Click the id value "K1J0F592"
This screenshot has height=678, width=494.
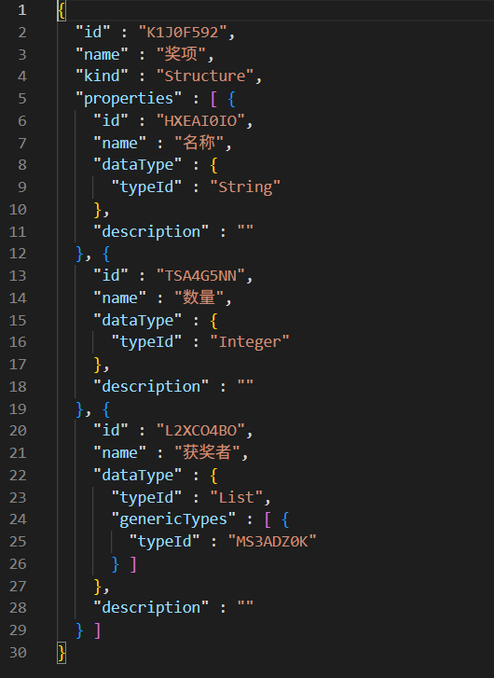coord(183,33)
